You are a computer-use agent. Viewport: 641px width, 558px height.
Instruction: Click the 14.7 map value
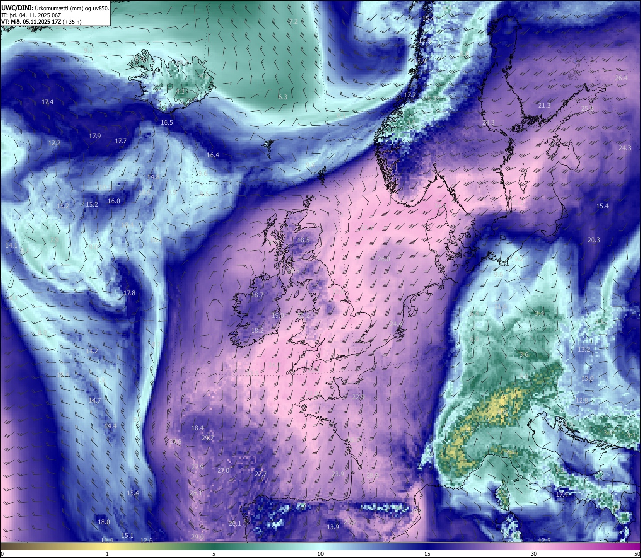pos(95,400)
